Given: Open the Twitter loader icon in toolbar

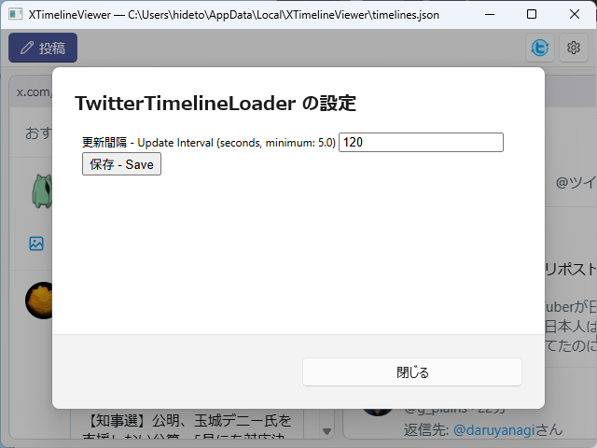Looking at the screenshot, I should coord(540,48).
